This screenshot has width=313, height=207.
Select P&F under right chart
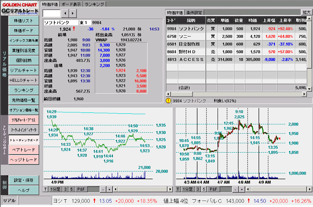point(213,189)
